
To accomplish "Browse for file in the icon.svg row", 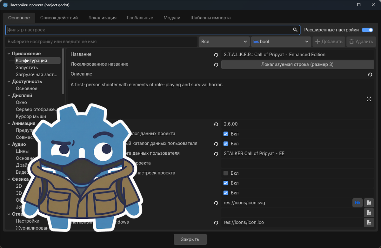I will click(369, 203).
